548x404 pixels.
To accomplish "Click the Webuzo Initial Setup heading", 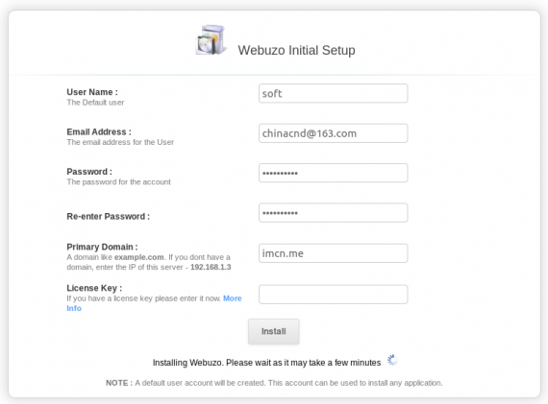I will [297, 50].
